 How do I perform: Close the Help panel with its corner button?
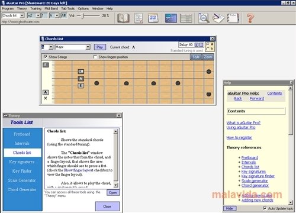[x=291, y=82]
